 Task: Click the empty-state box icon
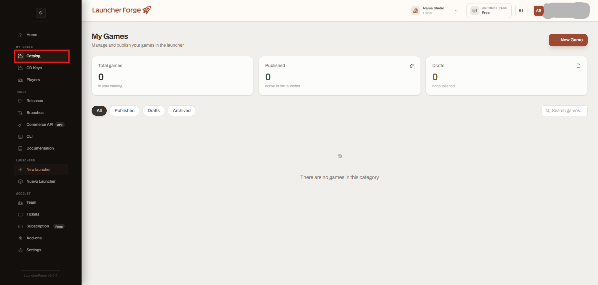click(340, 156)
